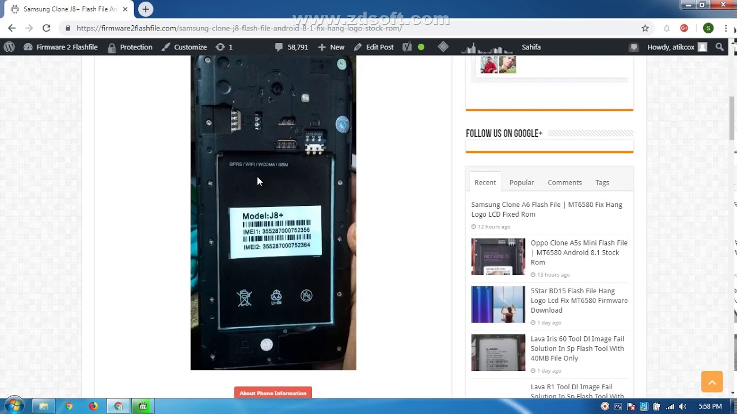Click About Phone Information button
This screenshot has width=737, height=414.
coord(273,393)
